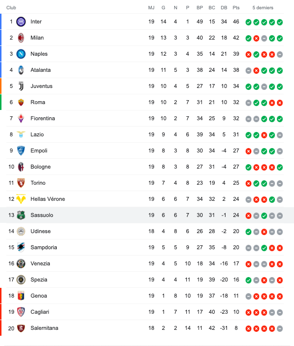Click the Fiorentina club logo

click(21, 118)
